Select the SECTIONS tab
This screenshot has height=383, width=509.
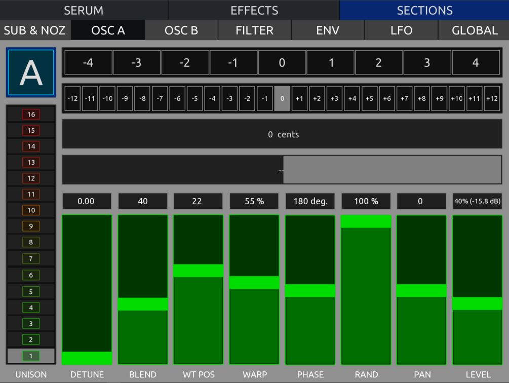(x=424, y=10)
